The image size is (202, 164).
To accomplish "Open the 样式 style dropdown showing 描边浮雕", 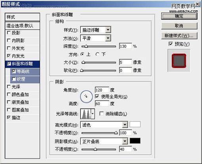I will [95, 30].
